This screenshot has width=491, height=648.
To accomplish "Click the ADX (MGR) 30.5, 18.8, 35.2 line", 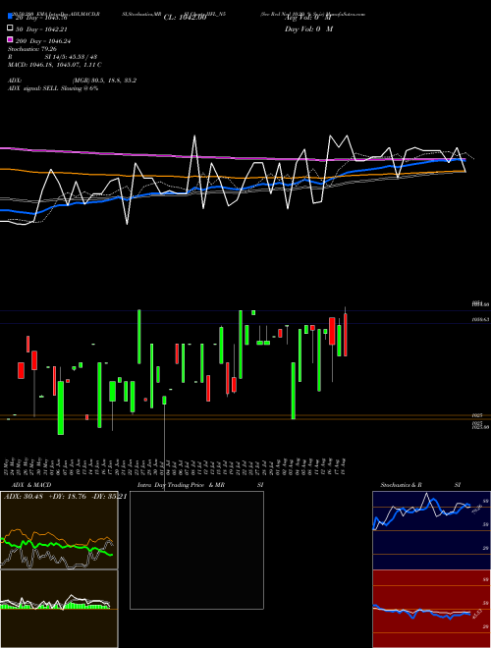I will pos(73,81).
